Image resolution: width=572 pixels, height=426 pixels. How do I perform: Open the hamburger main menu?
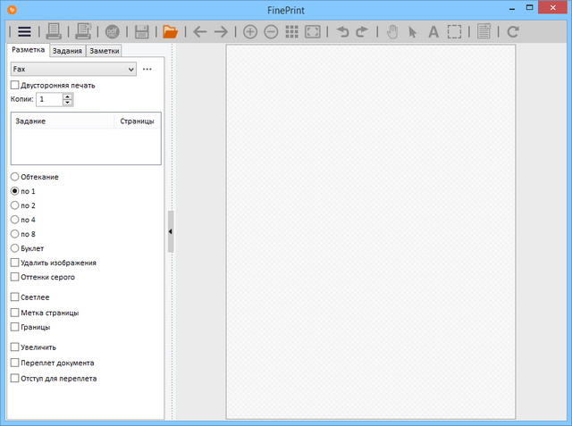point(24,31)
